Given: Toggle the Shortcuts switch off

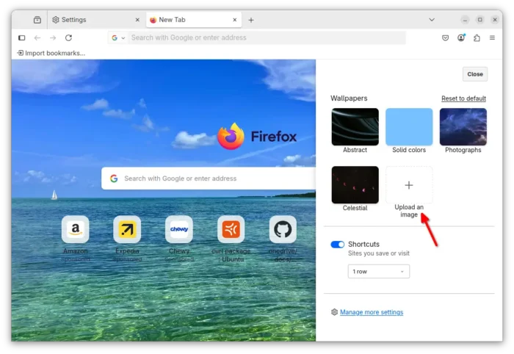Looking at the screenshot, I should tap(337, 245).
